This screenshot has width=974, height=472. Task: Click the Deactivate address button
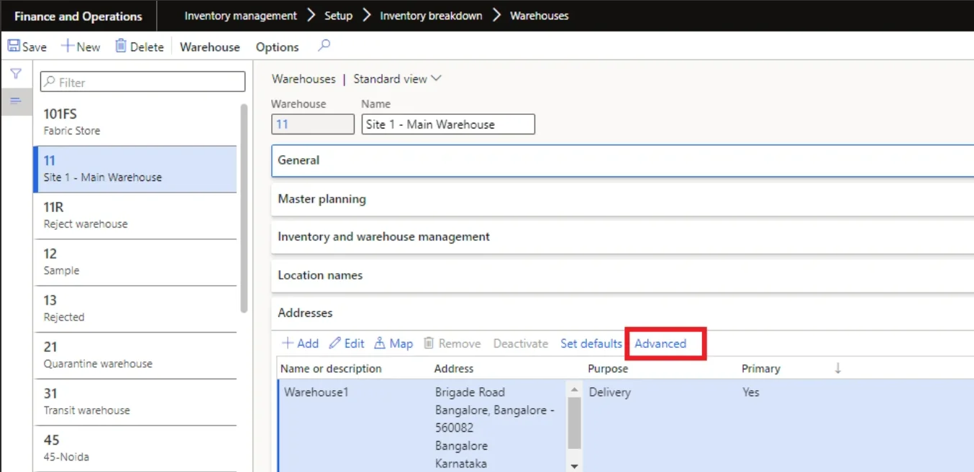521,343
